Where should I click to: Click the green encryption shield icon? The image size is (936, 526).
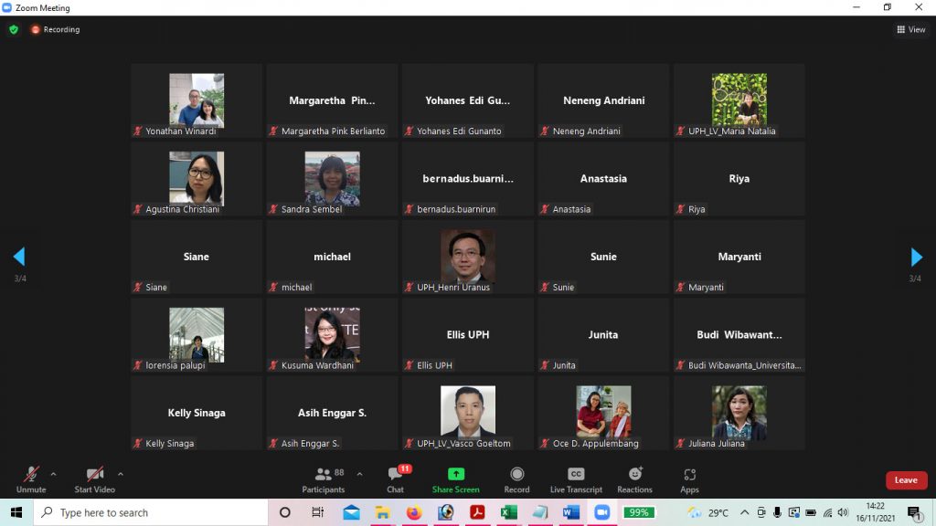[x=14, y=29]
